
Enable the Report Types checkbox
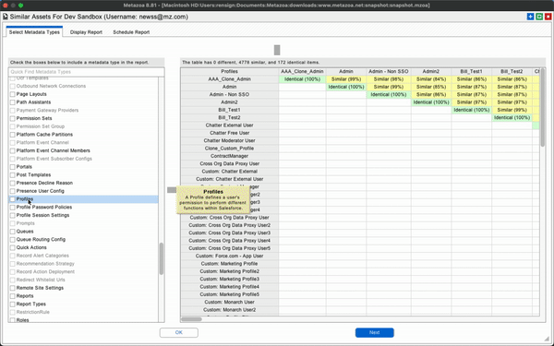pos(13,304)
